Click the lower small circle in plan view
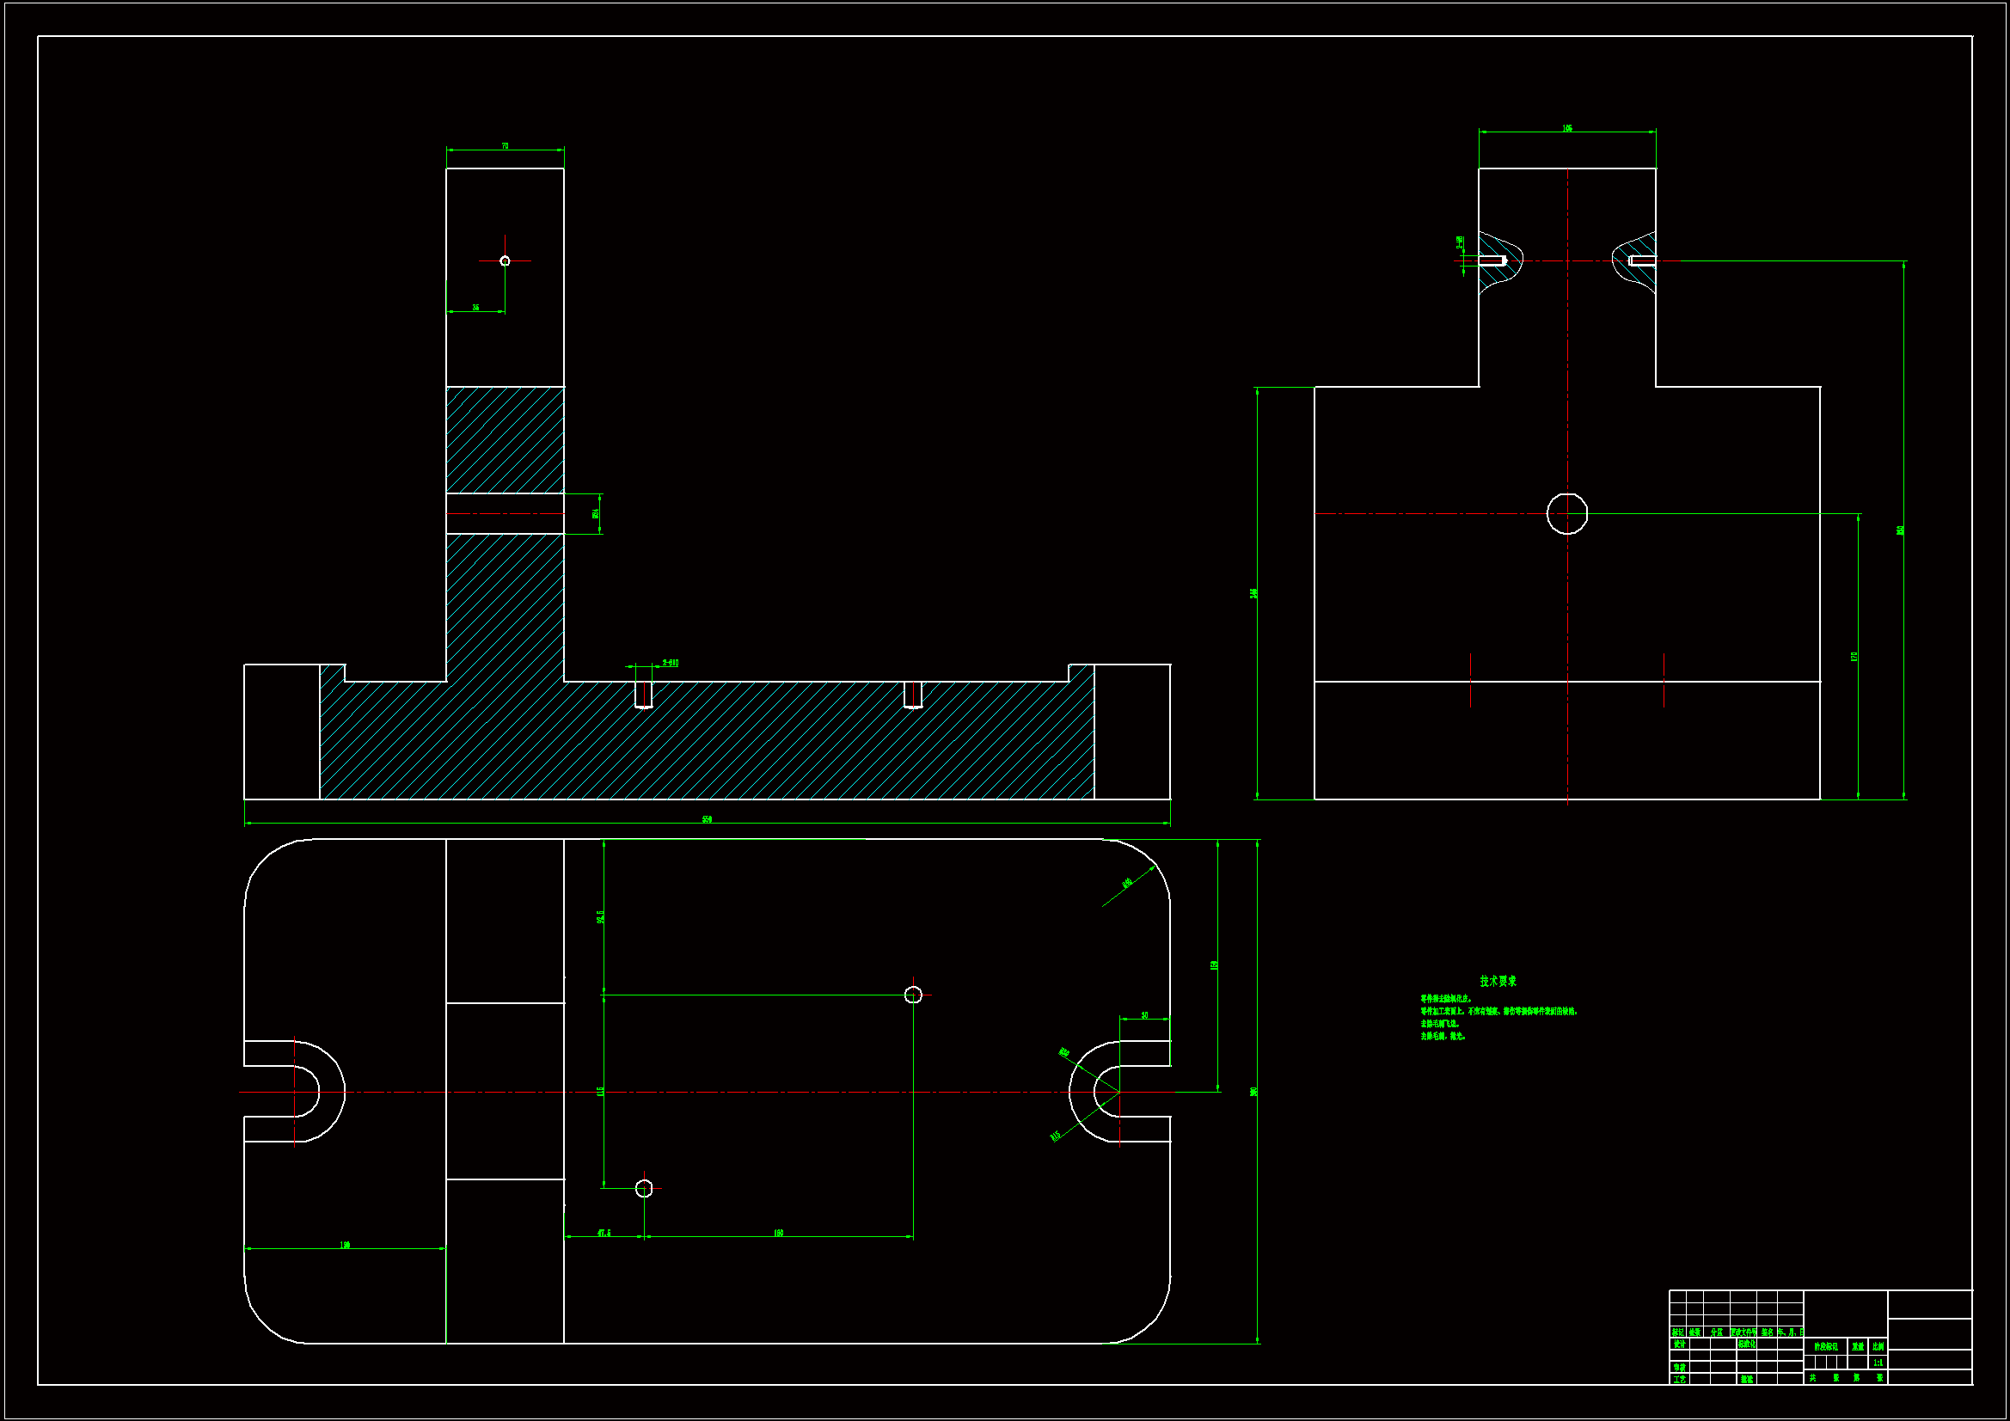This screenshot has height=1421, width=2010. coord(644,1188)
